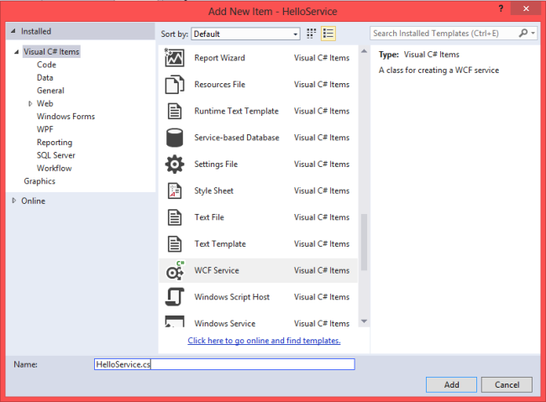Click the search magnifier icon

522,33
